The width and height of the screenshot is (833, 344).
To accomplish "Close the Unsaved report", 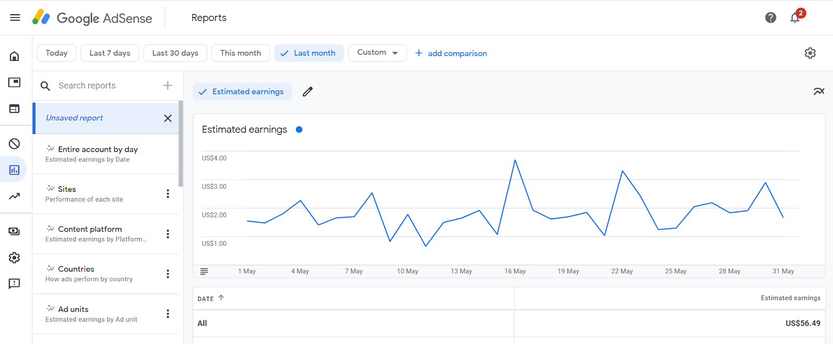I will [x=168, y=118].
